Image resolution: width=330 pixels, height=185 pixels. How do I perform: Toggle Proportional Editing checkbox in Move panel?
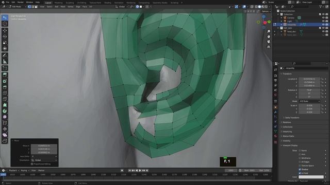[32, 164]
